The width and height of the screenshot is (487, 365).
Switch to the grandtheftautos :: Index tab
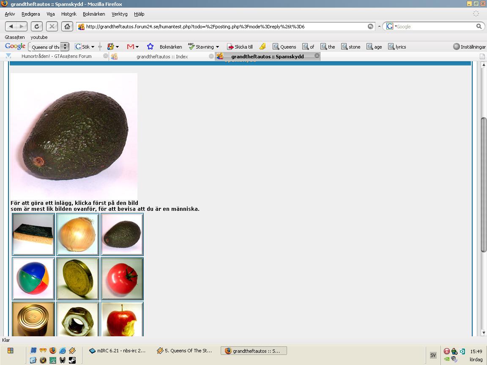pos(162,57)
